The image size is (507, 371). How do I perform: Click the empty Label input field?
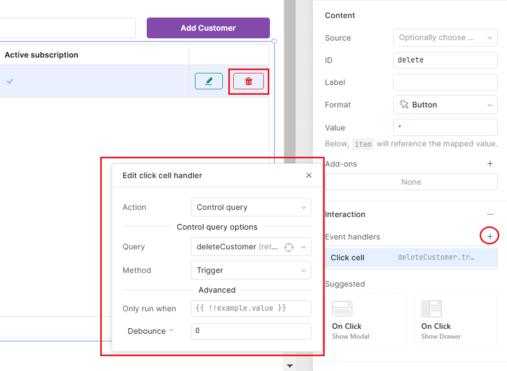point(445,82)
